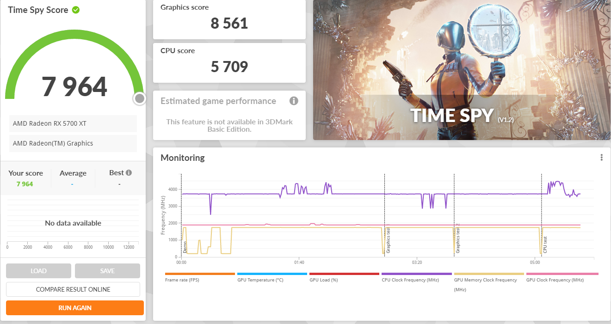Screen dimensions: 611x324
Task: Click the Graphics score value 8 561
Action: click(229, 23)
